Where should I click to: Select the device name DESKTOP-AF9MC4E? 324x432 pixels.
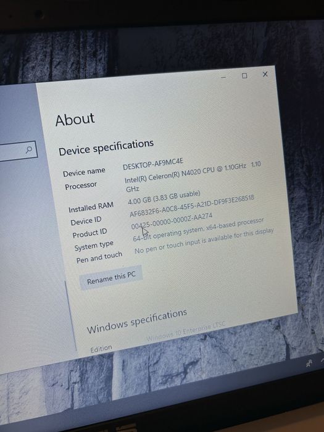pos(153,164)
